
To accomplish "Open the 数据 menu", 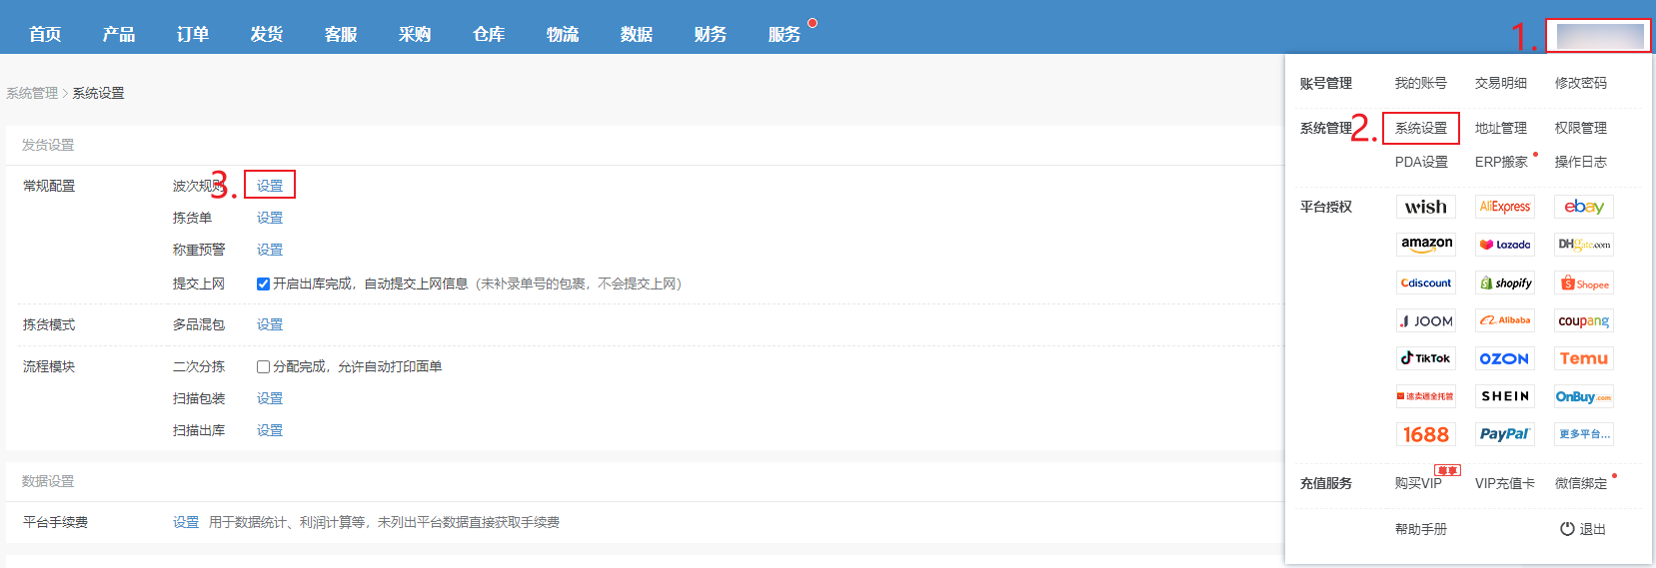I will [x=637, y=34].
